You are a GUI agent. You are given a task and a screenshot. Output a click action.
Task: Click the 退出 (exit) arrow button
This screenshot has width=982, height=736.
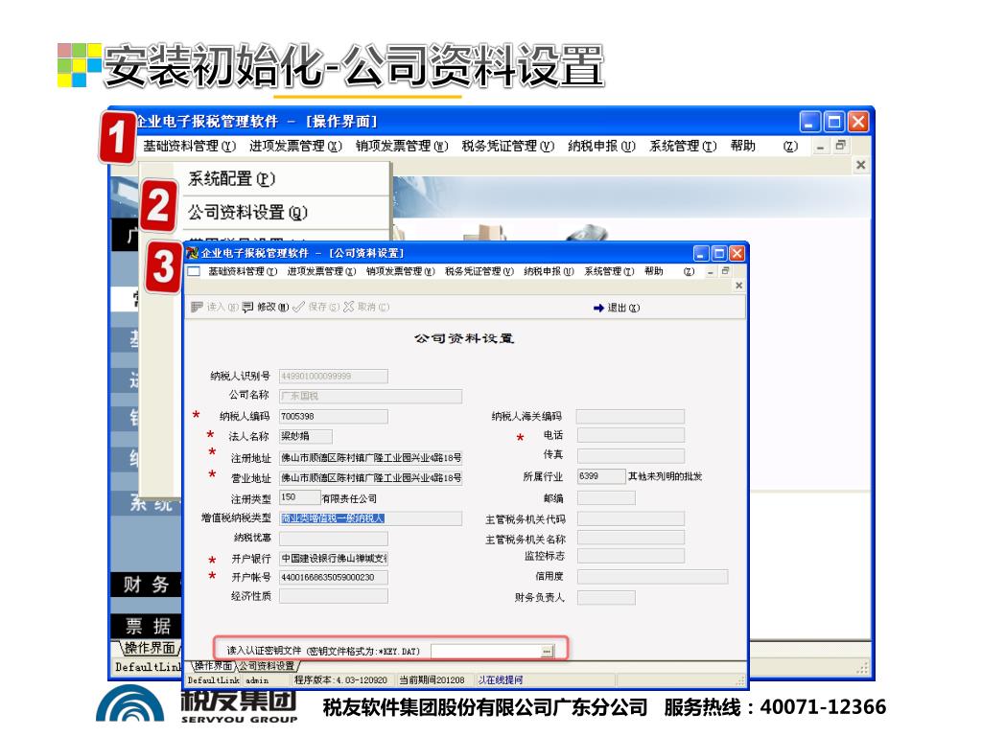click(617, 308)
